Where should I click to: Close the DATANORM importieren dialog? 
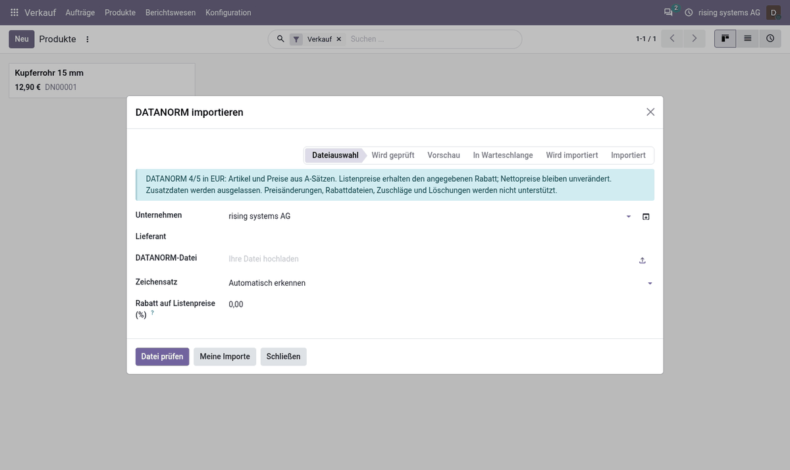(650, 112)
